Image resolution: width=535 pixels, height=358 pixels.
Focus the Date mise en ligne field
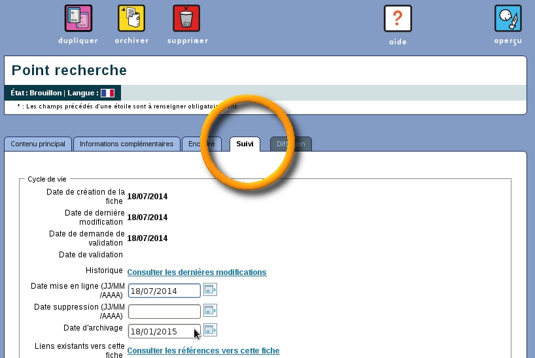(164, 291)
